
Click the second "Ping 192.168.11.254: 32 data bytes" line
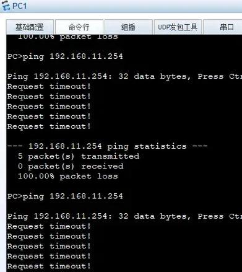pyautogui.click(x=124, y=216)
